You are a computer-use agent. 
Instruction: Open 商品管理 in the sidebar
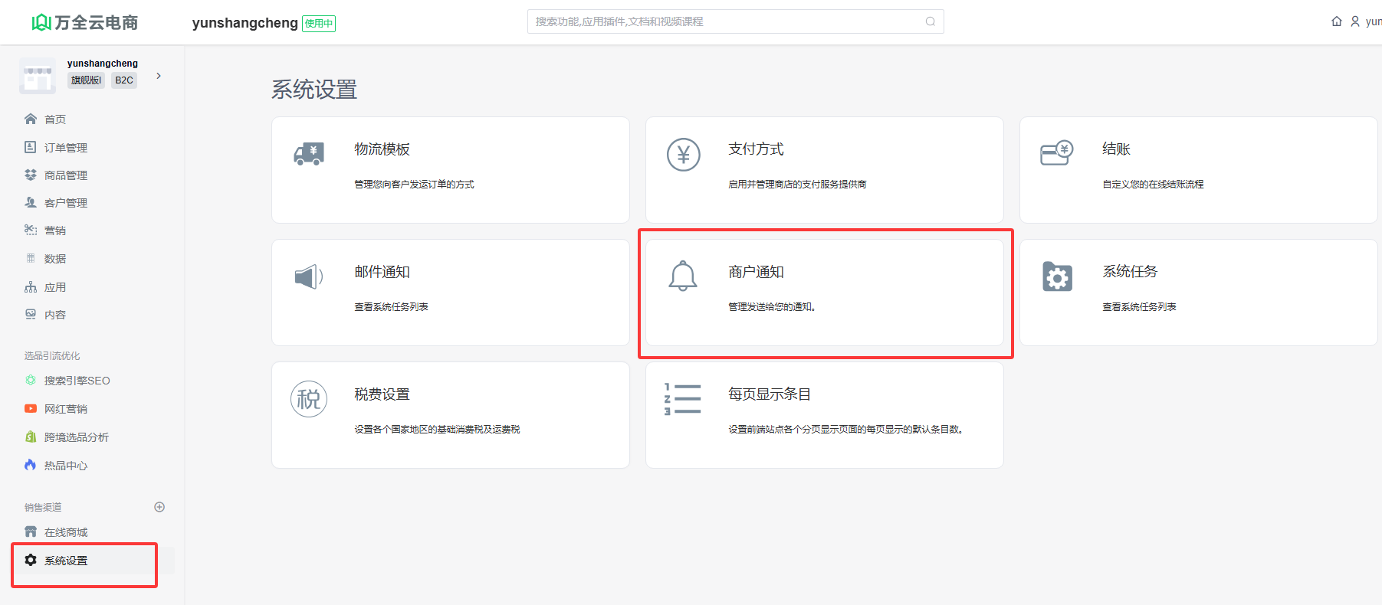coord(65,175)
